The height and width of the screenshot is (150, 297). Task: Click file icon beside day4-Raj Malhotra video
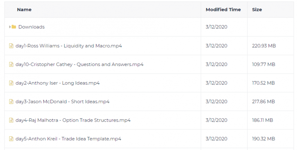tap(11, 120)
